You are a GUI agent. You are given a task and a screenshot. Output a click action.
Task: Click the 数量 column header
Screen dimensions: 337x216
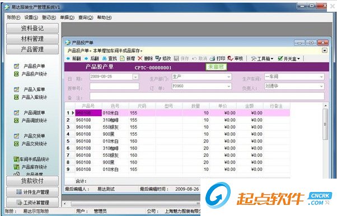tap(196, 106)
